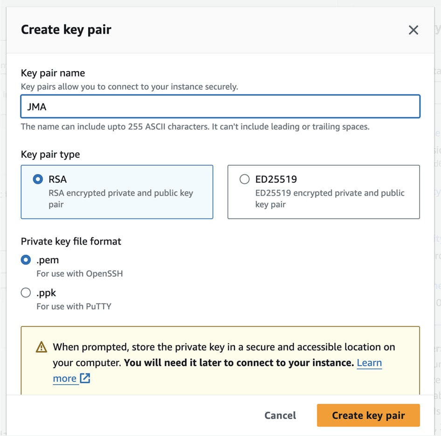Screen dimensions: 441x436
Task: Select the RSA radio button
Action: (38, 179)
